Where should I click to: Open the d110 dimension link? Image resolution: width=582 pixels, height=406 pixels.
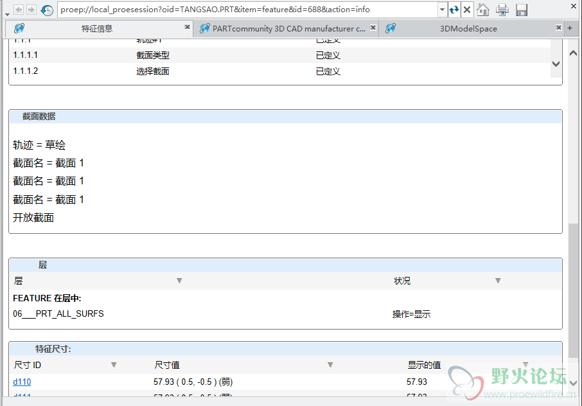22,382
